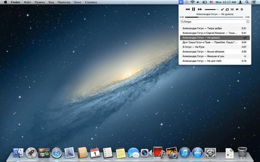The height and width of the screenshot is (162, 260).
Task: Open FaceTime from the Dock
Action: point(146,153)
